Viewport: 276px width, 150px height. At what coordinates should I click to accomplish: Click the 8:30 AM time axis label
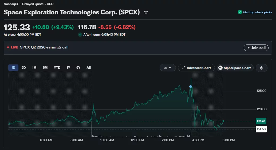(77, 140)
